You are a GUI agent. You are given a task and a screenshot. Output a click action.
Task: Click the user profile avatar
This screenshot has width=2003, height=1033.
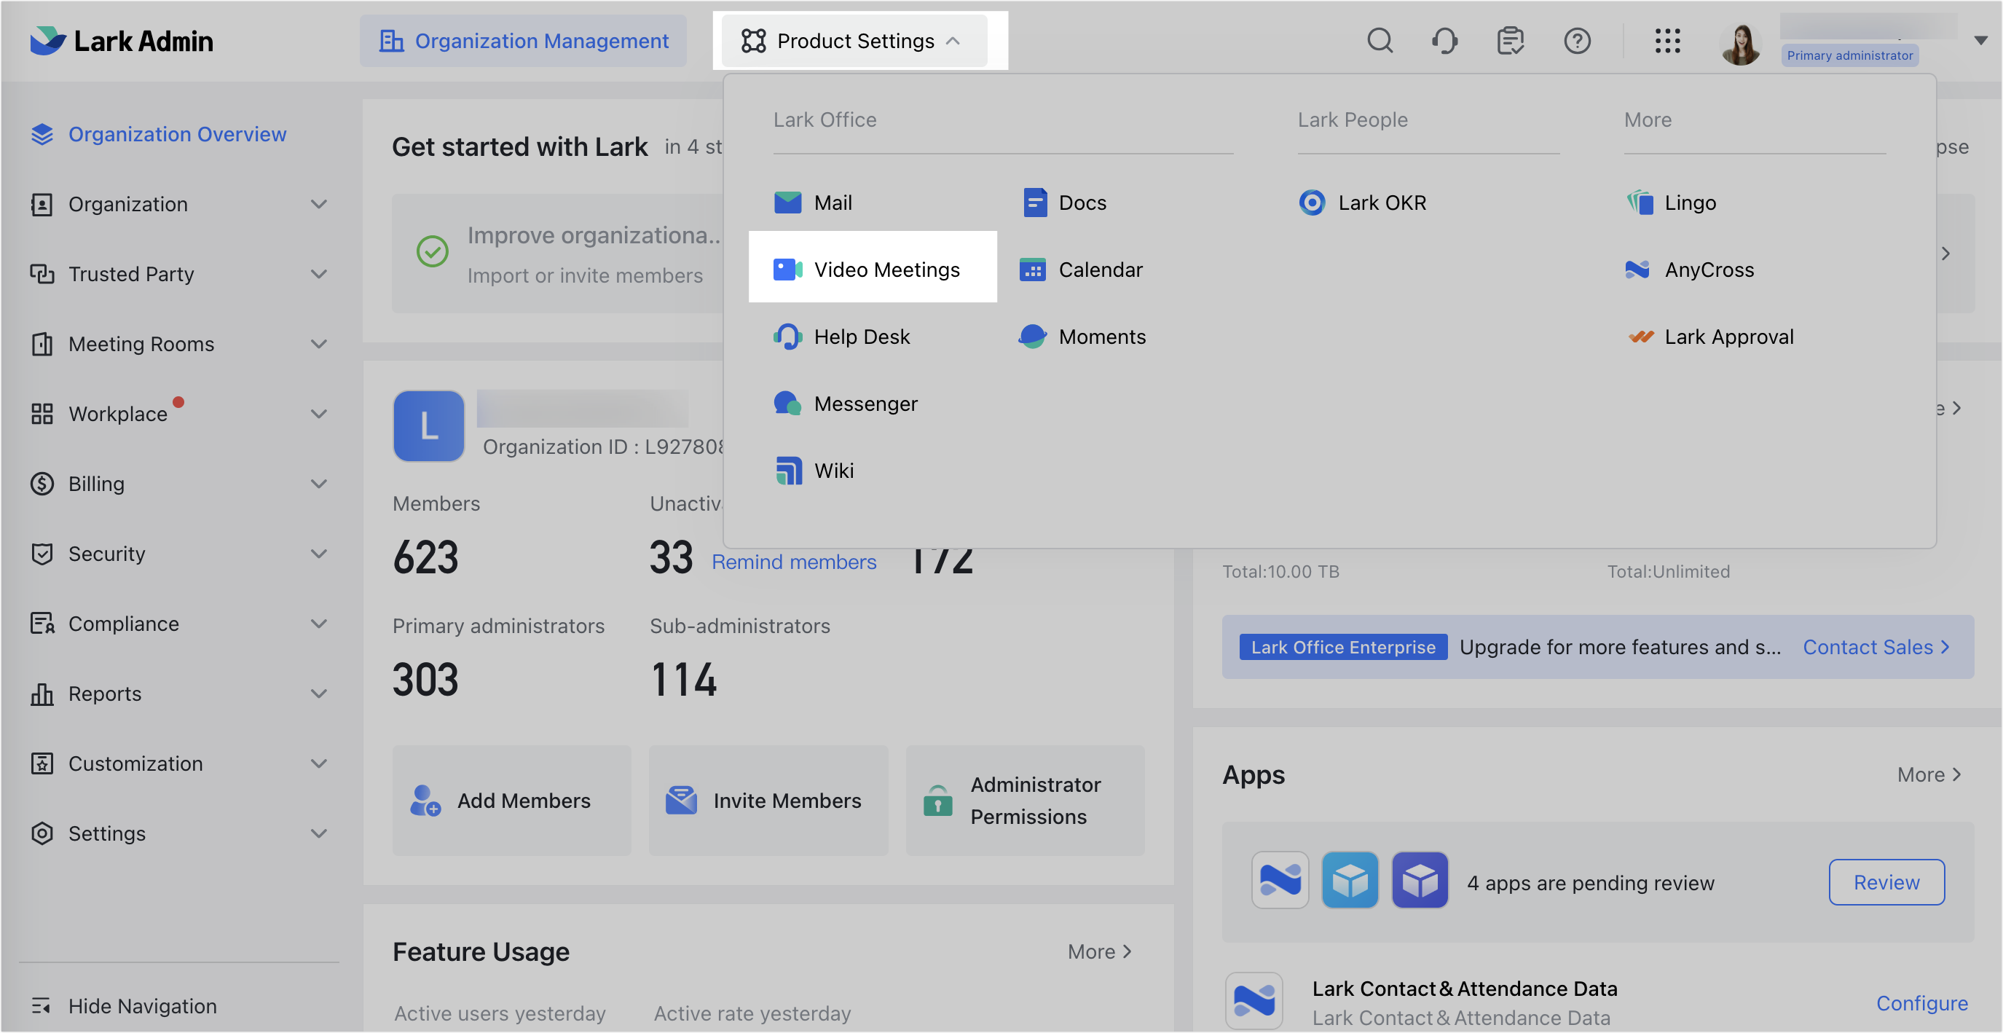coord(1740,44)
